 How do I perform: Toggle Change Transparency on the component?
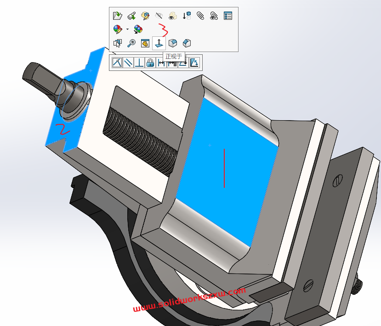[172, 16]
